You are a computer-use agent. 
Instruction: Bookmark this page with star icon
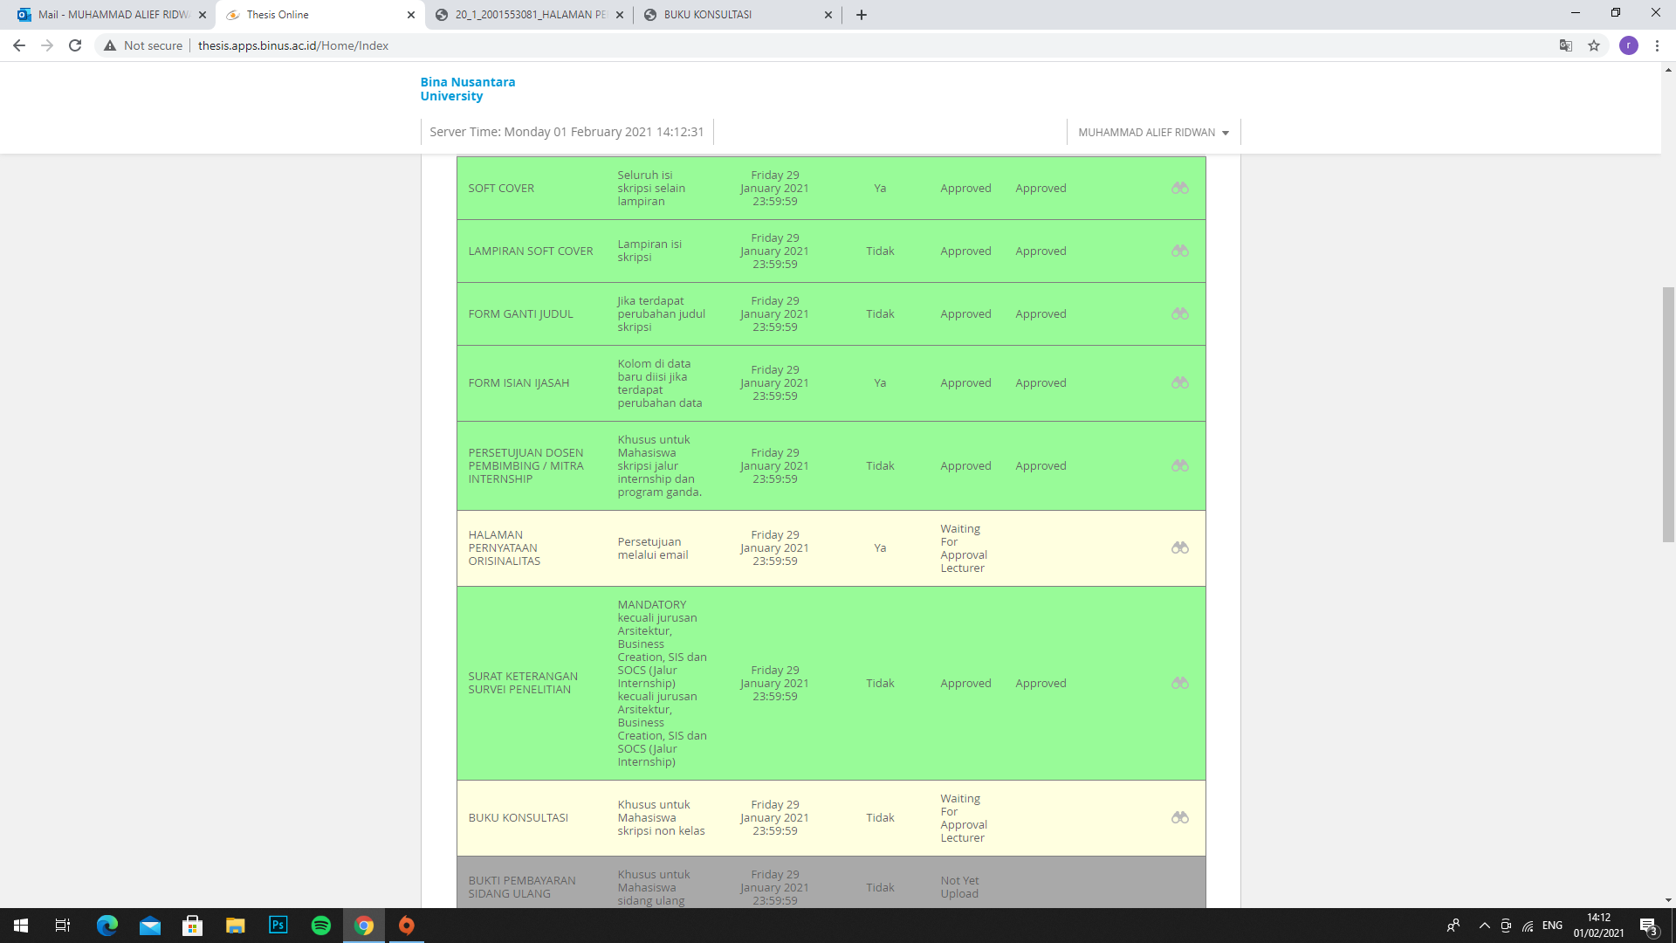pos(1594,45)
